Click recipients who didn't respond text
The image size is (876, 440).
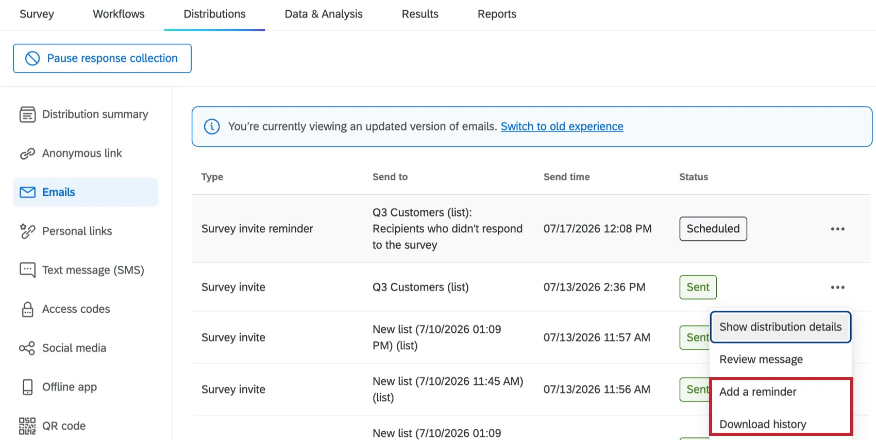[447, 237]
